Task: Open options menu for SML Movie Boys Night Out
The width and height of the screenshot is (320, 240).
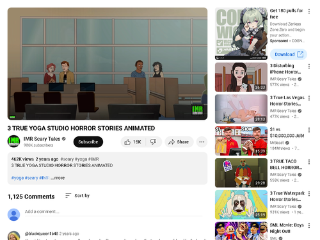Action: click(309, 225)
